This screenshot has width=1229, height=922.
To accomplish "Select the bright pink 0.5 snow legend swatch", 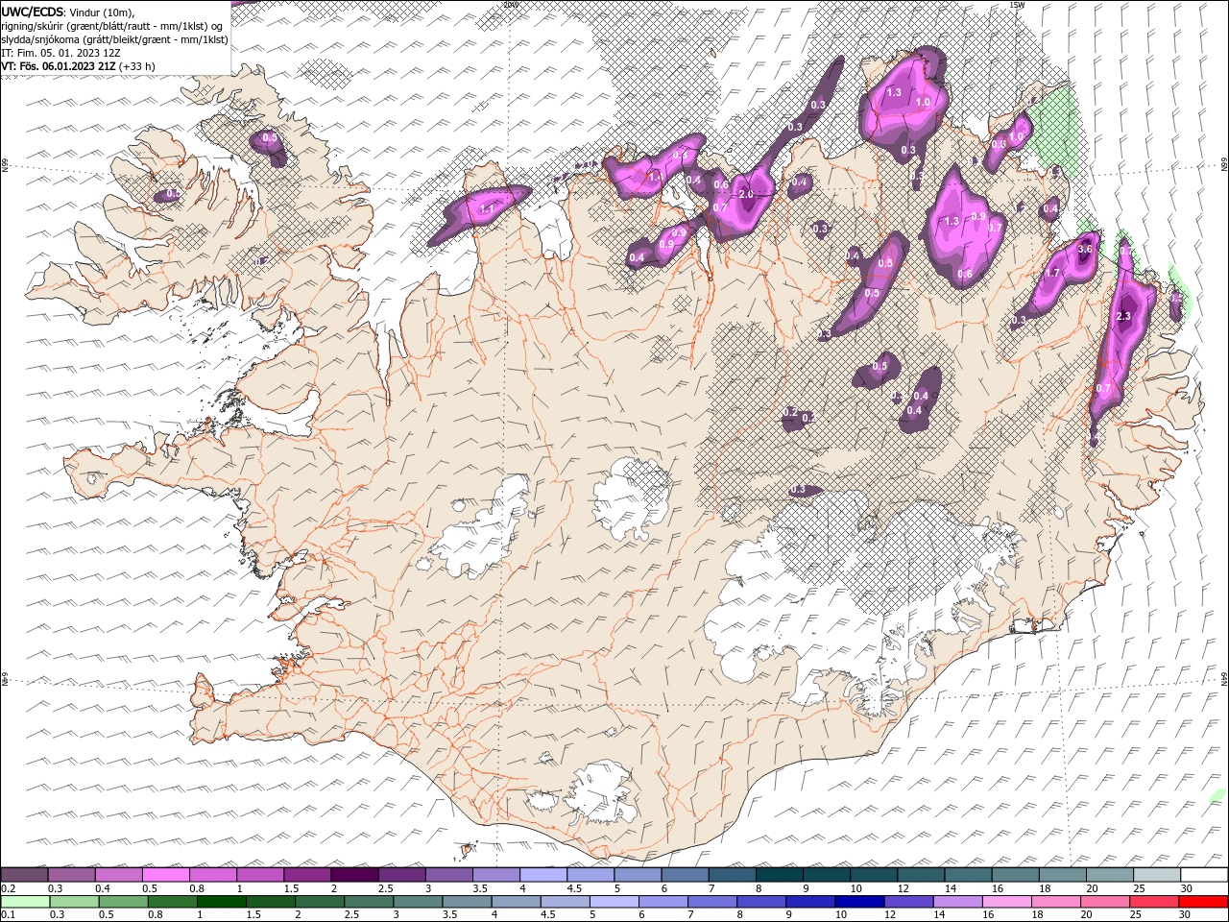I will coord(165,875).
